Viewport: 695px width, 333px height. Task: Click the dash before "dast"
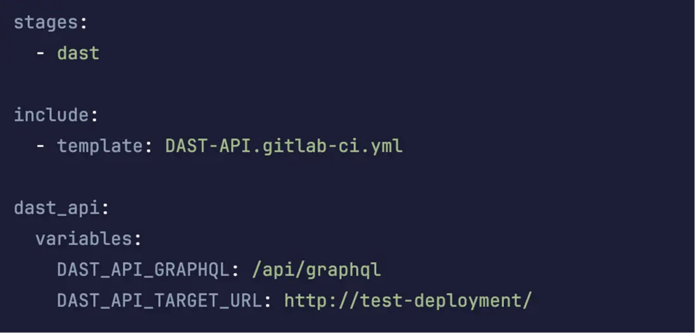click(41, 53)
